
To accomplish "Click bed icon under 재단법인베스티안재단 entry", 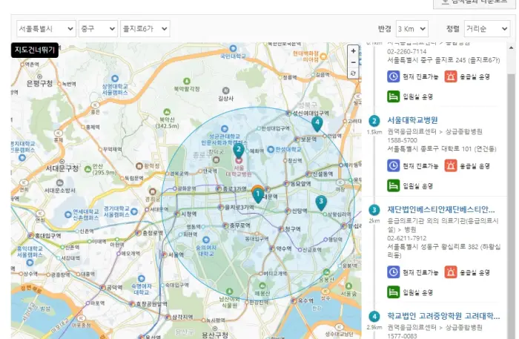I will click(393, 292).
